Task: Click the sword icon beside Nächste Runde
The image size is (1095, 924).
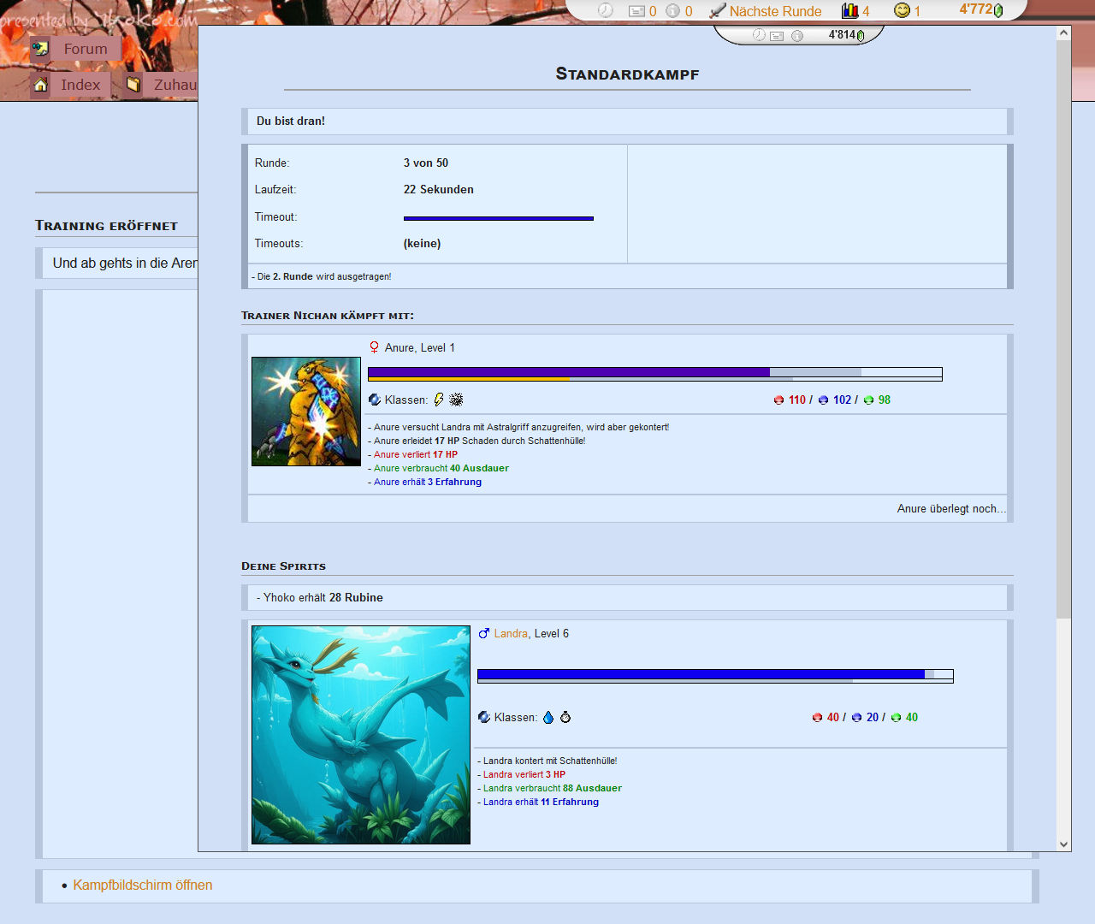Action: coord(717,11)
